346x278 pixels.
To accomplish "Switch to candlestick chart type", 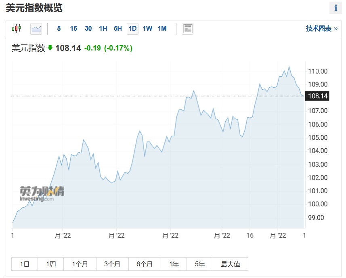I will tap(16, 29).
